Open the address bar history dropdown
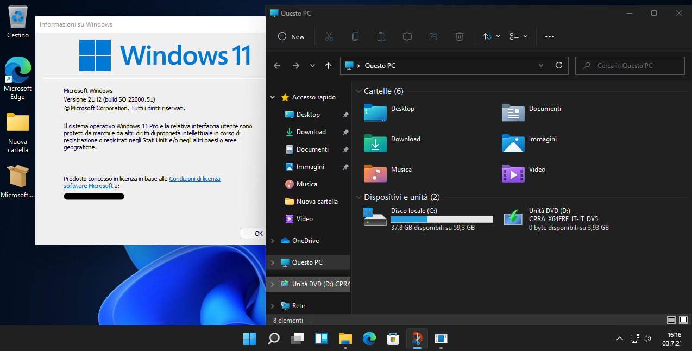 click(541, 66)
